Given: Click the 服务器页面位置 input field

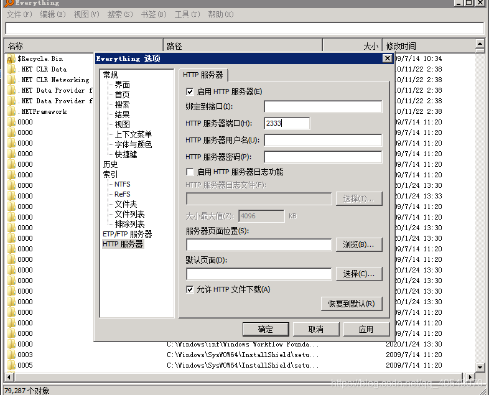Looking at the screenshot, I should (x=259, y=244).
